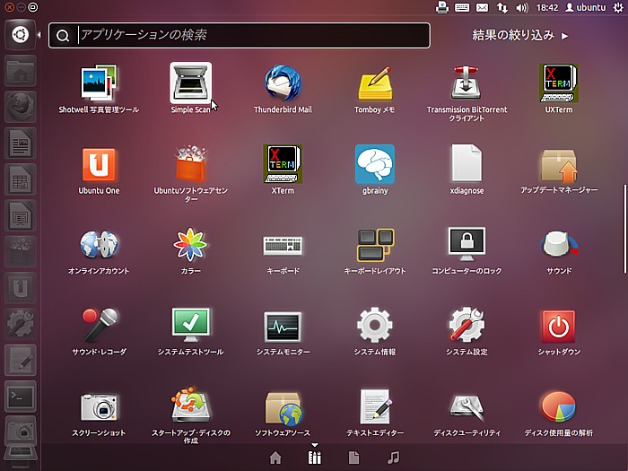Open the ubuntu user menu
The image size is (628, 471).
586,7
